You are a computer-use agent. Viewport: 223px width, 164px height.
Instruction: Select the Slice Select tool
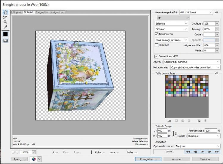click(x=5, y=17)
